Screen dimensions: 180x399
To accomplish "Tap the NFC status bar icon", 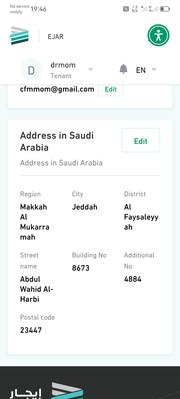I will (x=126, y=9).
